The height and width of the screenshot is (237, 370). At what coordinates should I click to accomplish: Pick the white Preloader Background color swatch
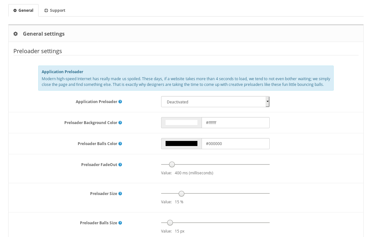(181, 122)
